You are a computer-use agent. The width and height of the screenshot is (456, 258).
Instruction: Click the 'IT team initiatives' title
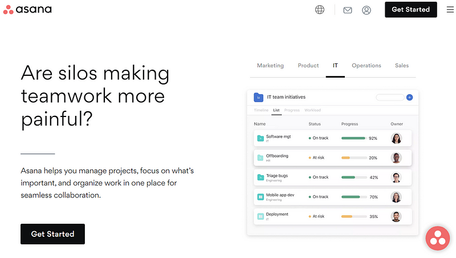(286, 97)
